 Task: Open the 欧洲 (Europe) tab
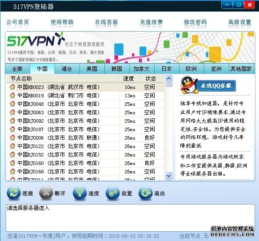tap(191, 68)
